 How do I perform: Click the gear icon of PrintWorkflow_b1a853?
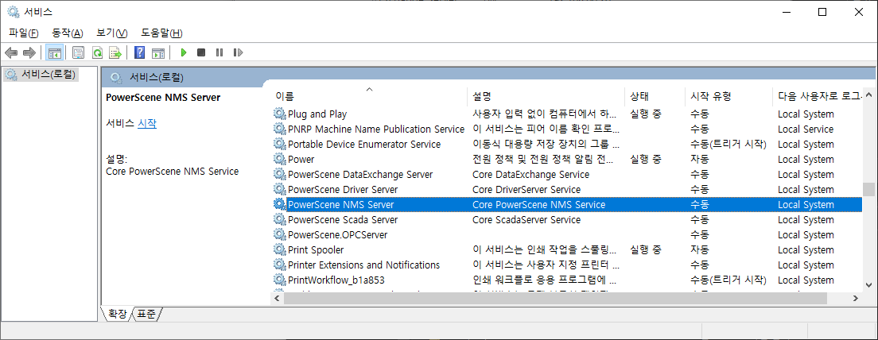coord(279,280)
